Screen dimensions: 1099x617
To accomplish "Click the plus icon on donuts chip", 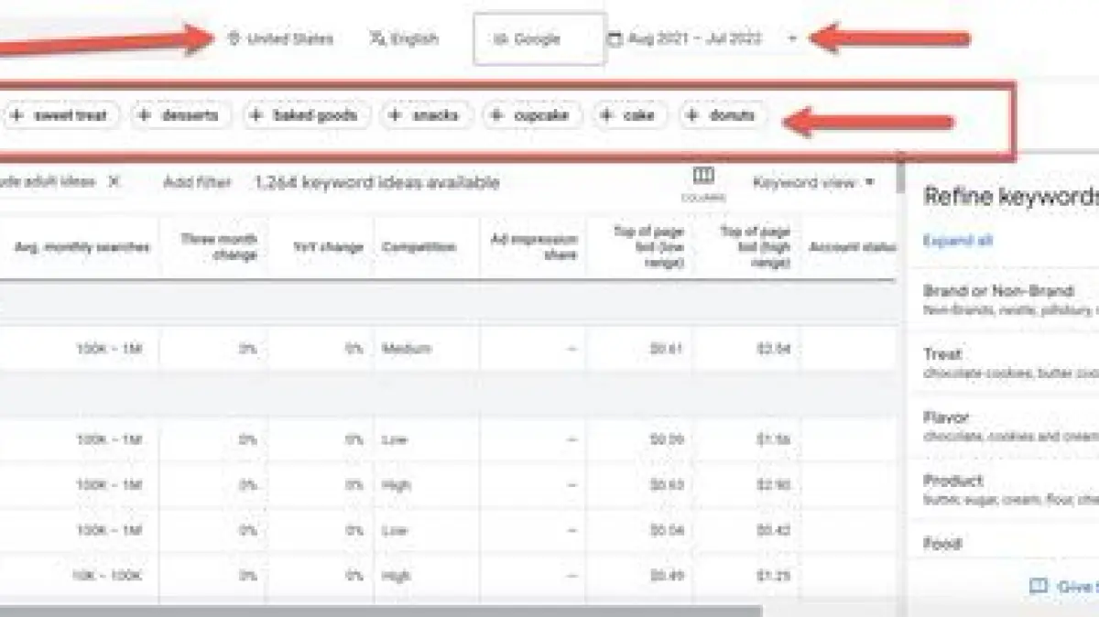I will 692,115.
